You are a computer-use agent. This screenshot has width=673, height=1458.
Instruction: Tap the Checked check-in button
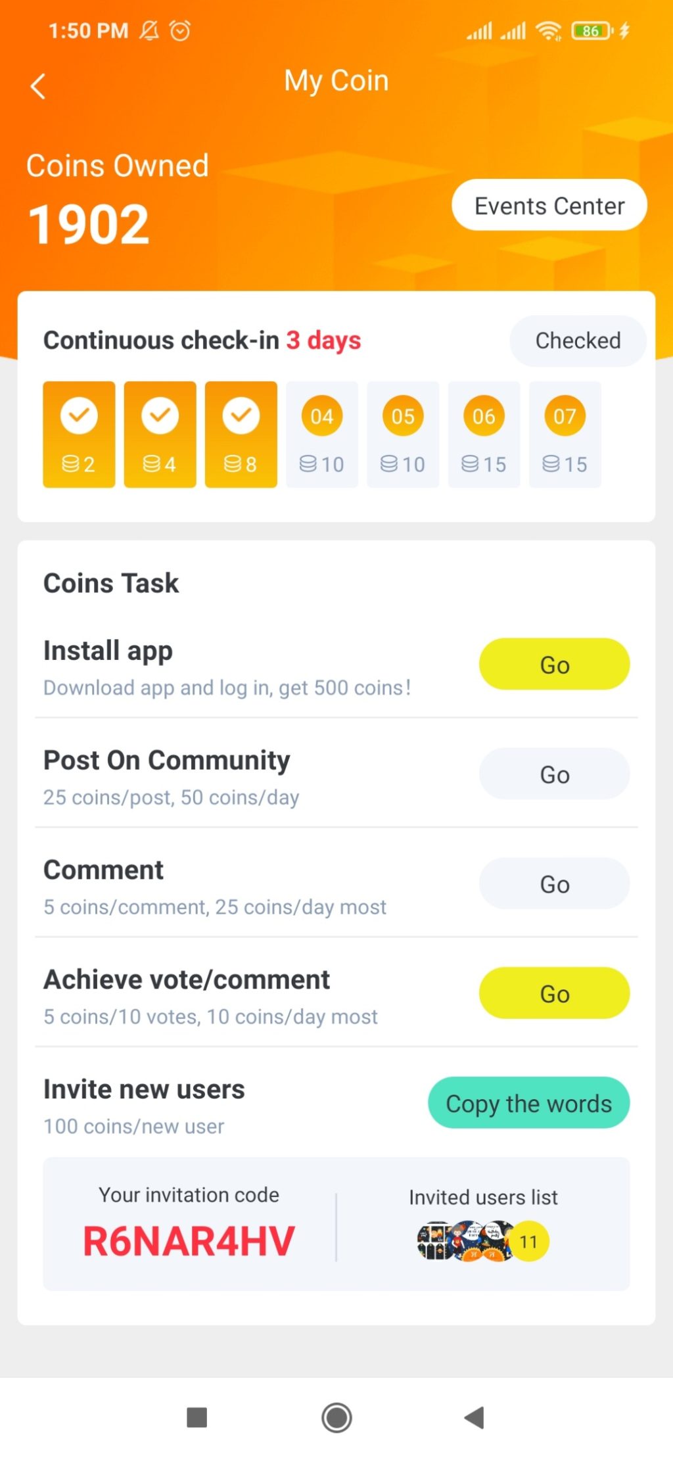click(577, 341)
